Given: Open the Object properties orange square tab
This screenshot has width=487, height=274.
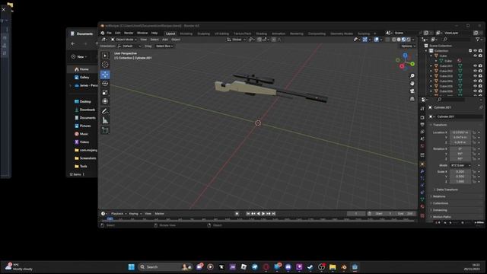Looking at the screenshot, I should point(422,164).
